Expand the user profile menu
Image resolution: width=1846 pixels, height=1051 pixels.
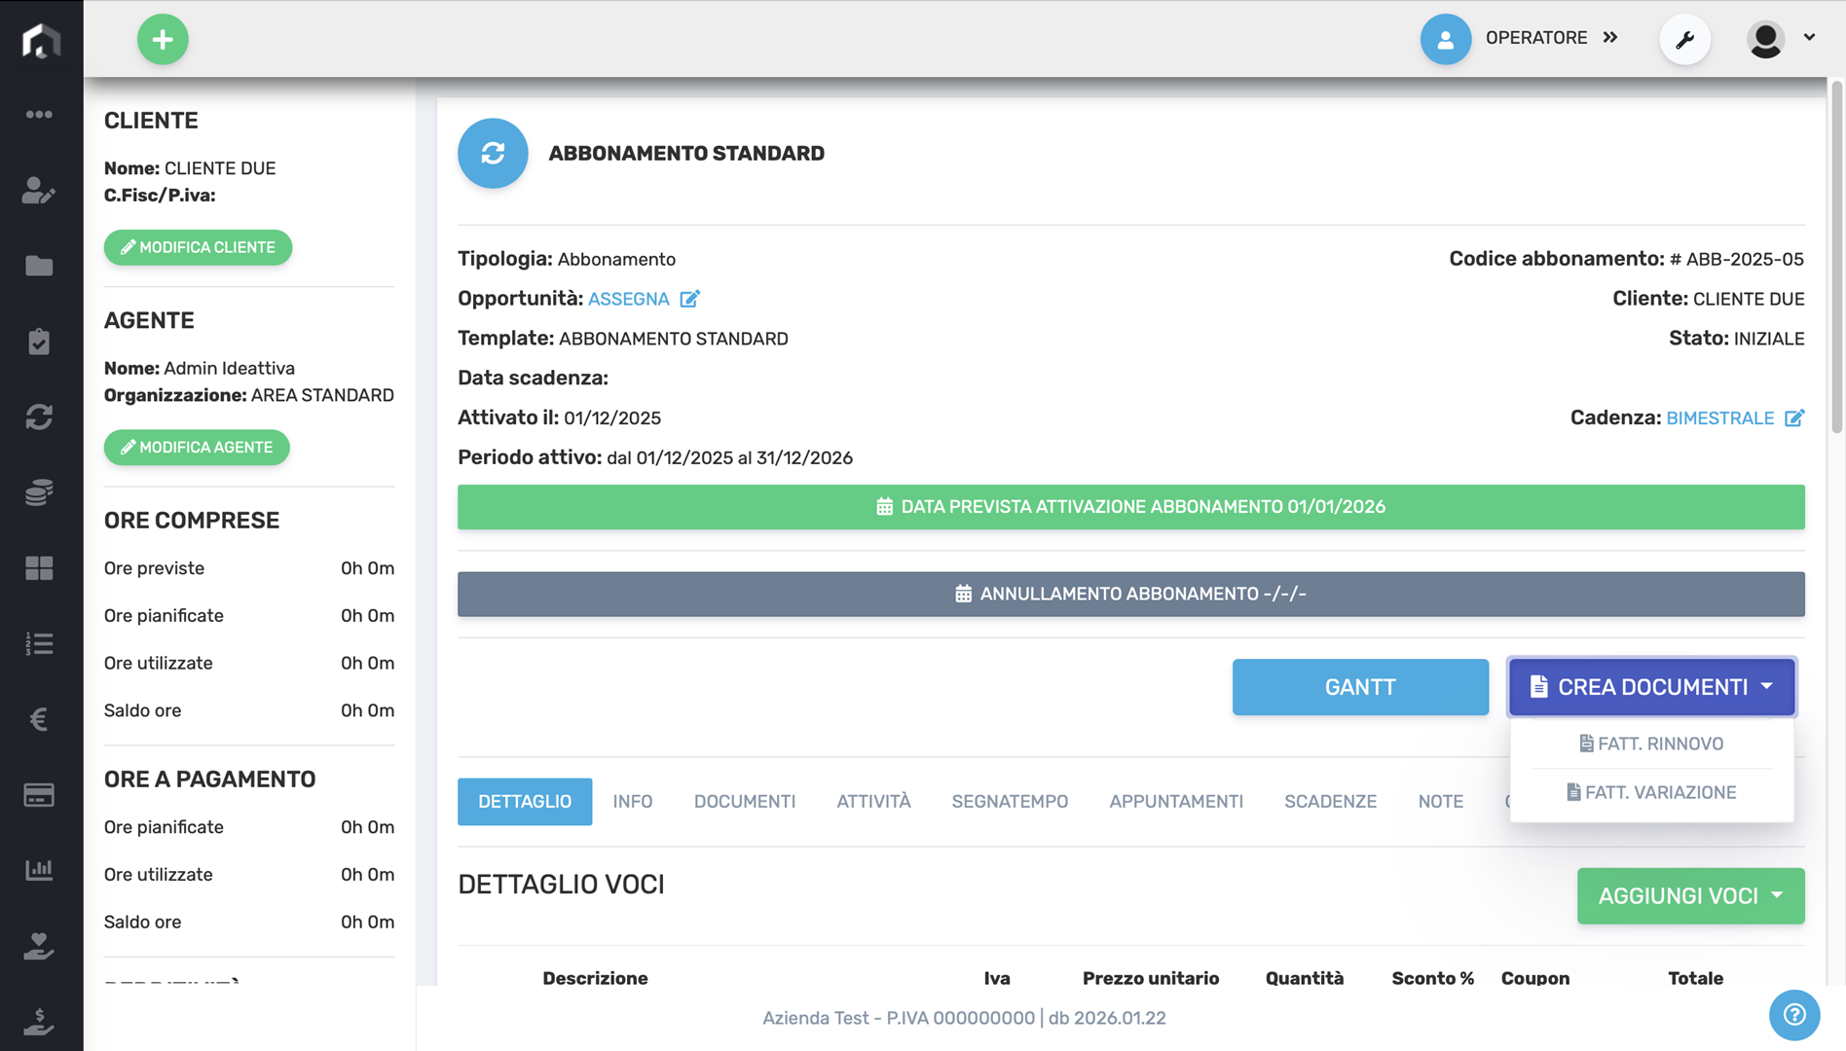(x=1781, y=39)
